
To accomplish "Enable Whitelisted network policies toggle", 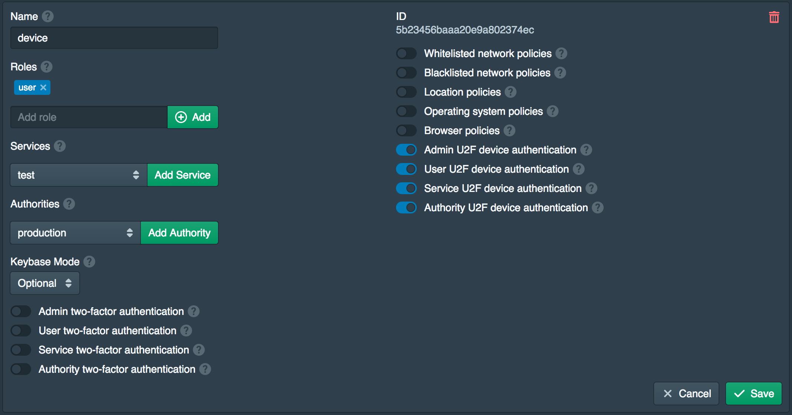I will pyautogui.click(x=406, y=53).
